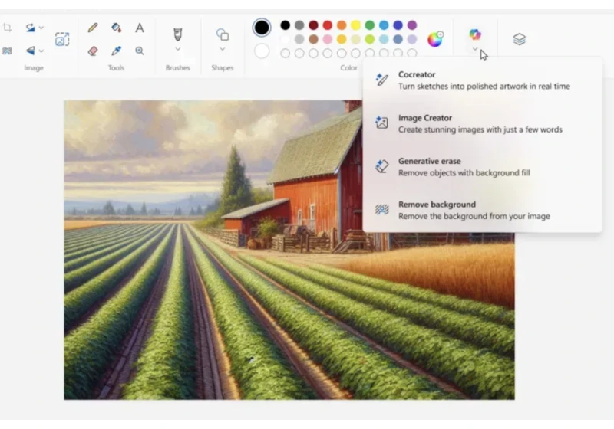This screenshot has height=429, width=614.
Task: Choose Remove background from the Copilot menu
Action: [x=483, y=210]
